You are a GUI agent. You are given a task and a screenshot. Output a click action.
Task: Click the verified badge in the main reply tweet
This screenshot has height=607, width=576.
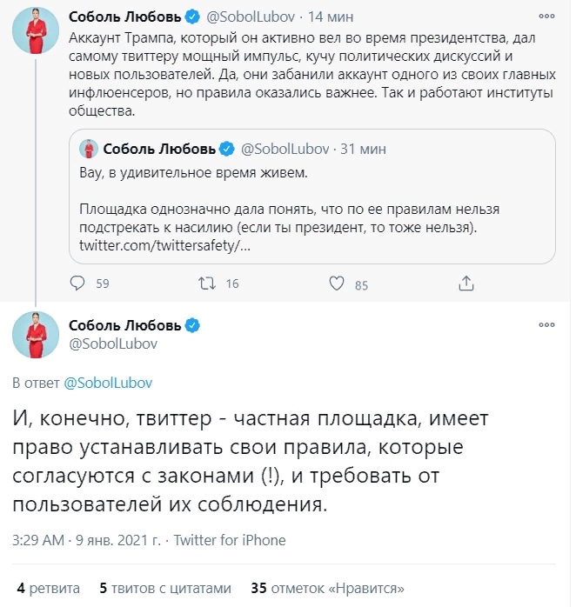(192, 325)
